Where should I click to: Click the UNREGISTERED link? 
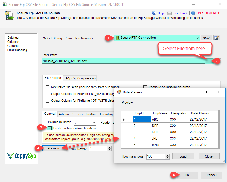(x=208, y=13)
